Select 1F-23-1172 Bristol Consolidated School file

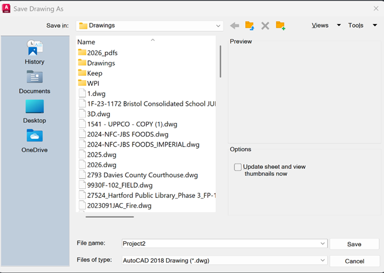click(x=147, y=104)
